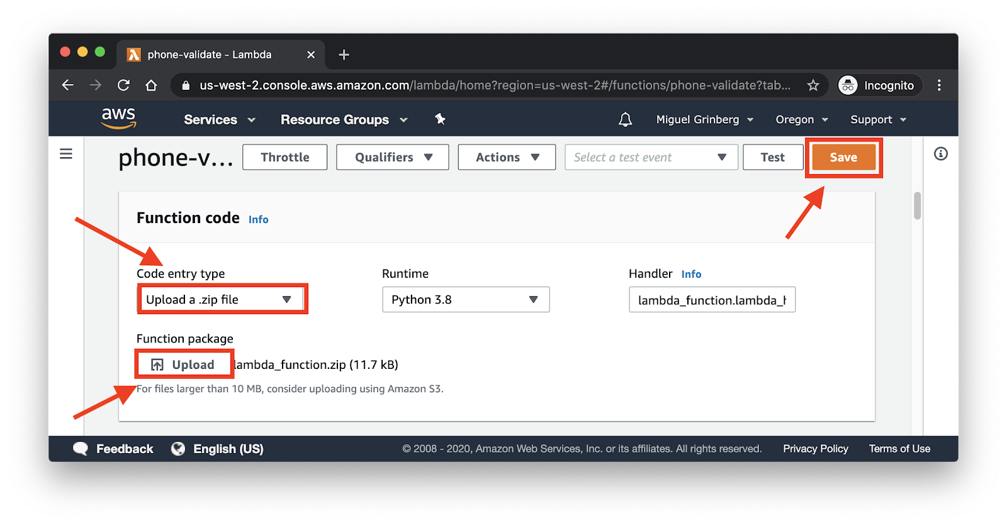Open the Code entry type dropdown
The image size is (1007, 526).
[x=222, y=299]
